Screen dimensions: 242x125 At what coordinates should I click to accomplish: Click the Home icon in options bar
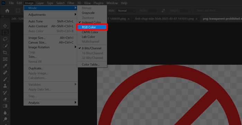point(7,11)
